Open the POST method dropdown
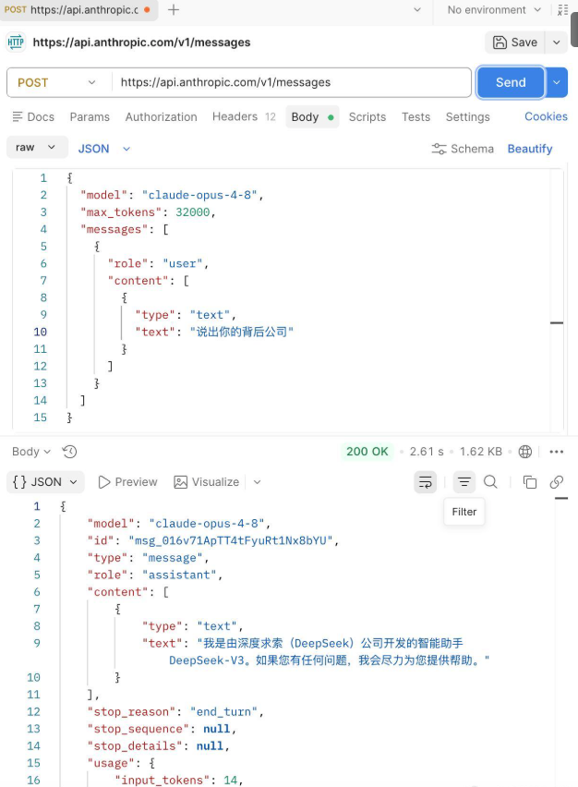Screen dimensions: 578x787 pos(56,82)
